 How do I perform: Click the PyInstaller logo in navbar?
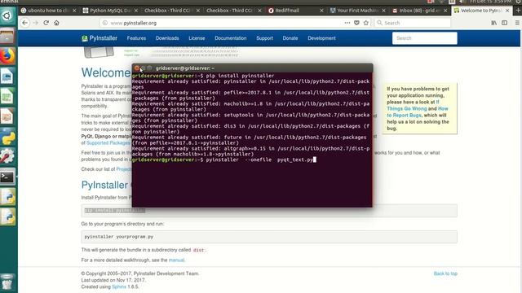(100, 38)
